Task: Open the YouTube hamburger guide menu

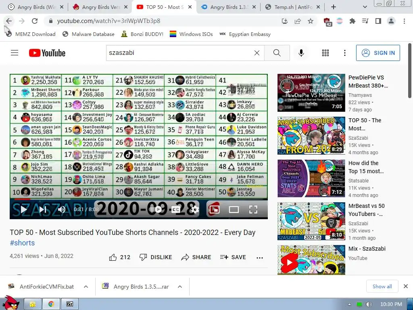Action: pos(15,53)
